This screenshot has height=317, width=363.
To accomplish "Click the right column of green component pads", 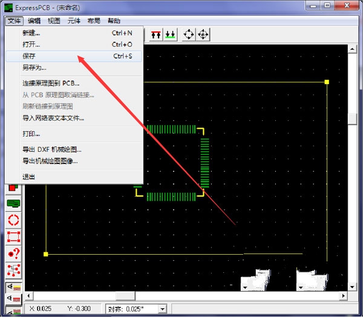I will pos(205,163).
